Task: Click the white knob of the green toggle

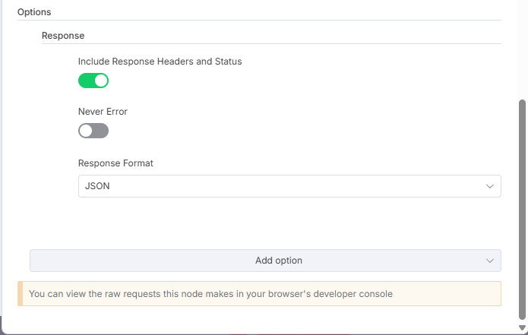Action: pos(101,81)
